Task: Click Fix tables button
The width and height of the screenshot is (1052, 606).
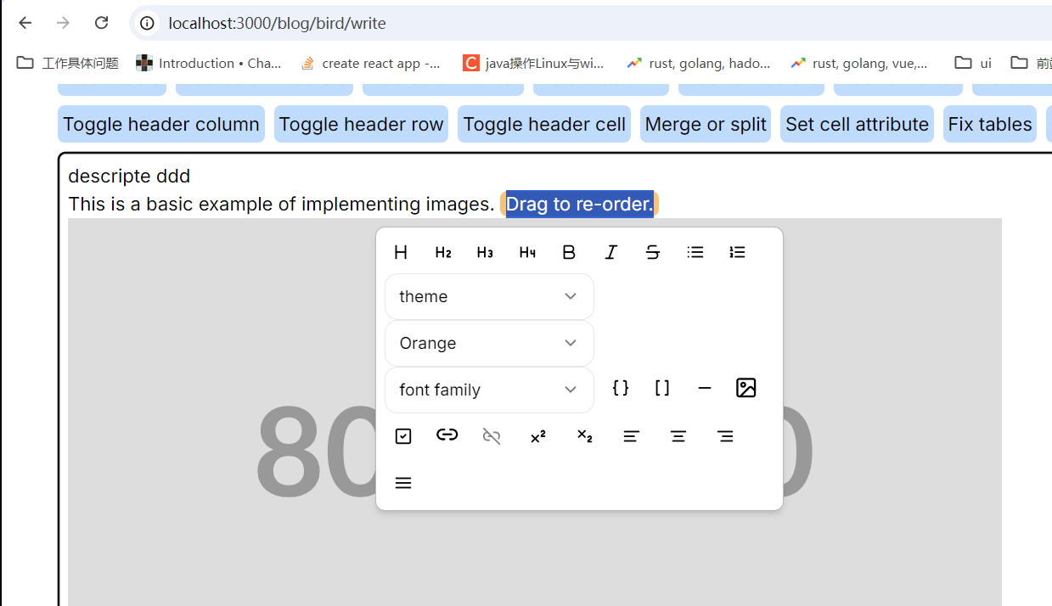Action: 990,124
